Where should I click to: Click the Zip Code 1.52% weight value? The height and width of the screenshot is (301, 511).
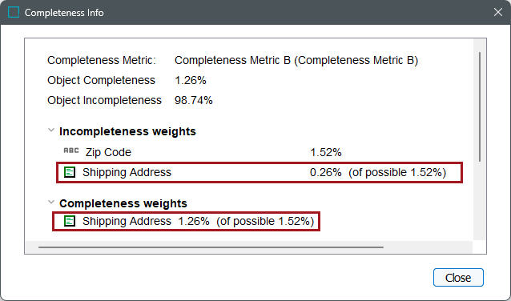click(x=325, y=152)
